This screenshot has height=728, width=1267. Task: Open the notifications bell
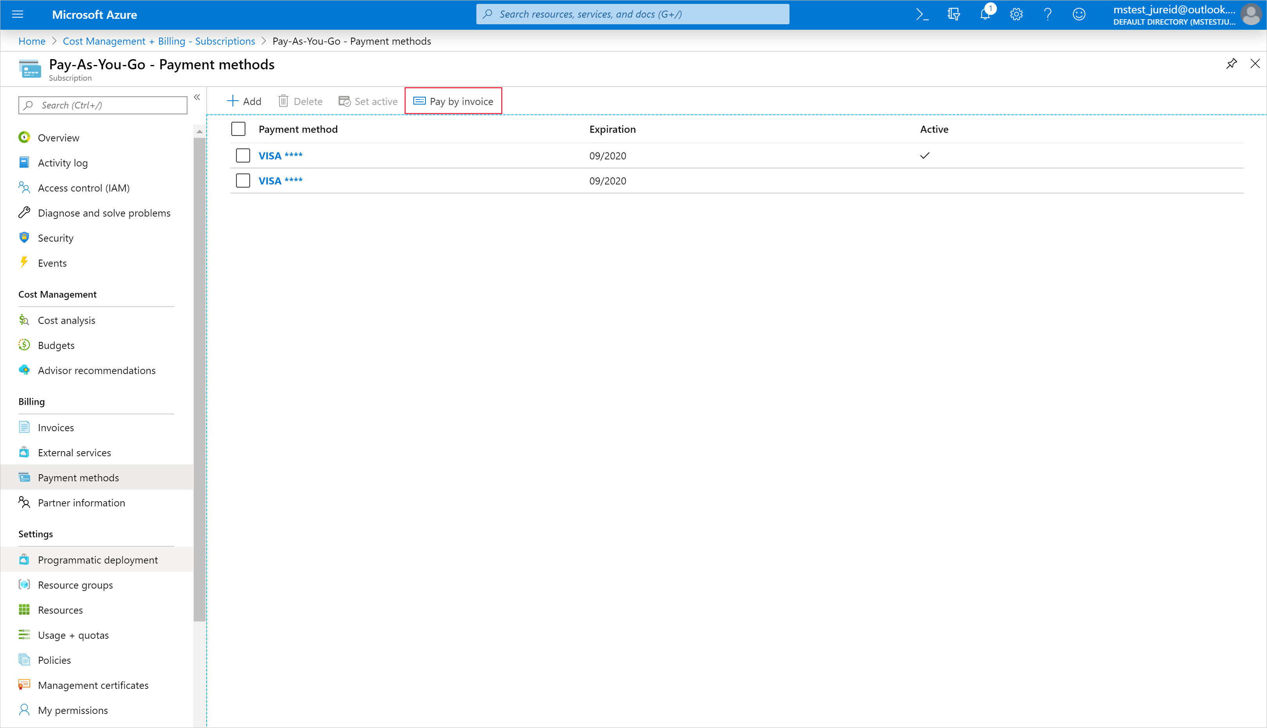985,14
